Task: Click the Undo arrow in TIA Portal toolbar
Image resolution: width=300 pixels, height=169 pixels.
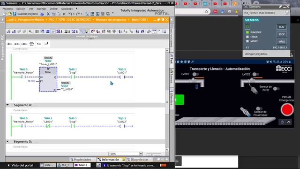Action: click(x=70, y=14)
